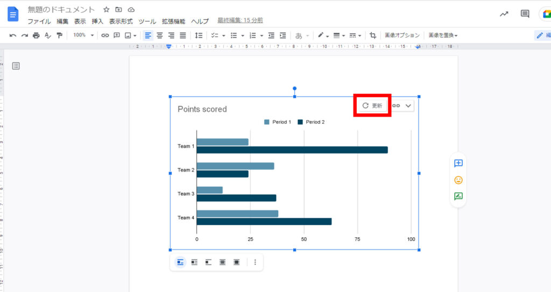The width and height of the screenshot is (551, 292).
Task: Open the Google Docs home icon
Action: [x=13, y=14]
